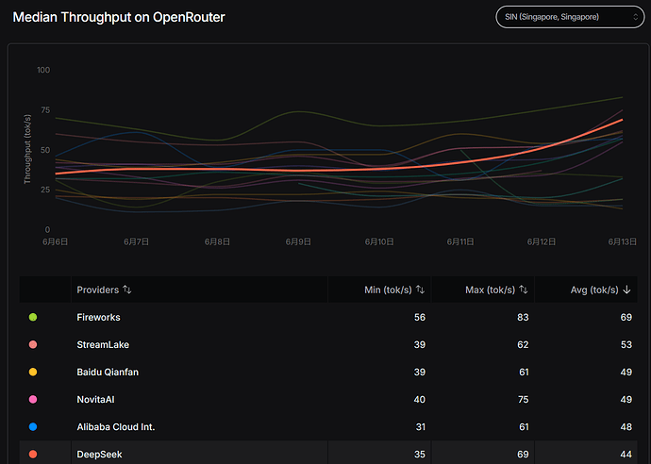Select the Alibaba Cloud Int. provider name
Screen dimensions: 651x464
116,426
